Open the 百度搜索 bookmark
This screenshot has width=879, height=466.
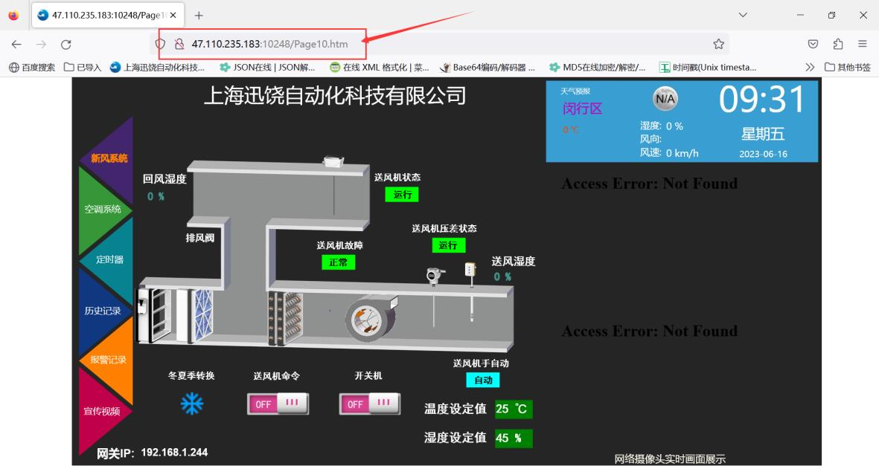coord(33,67)
